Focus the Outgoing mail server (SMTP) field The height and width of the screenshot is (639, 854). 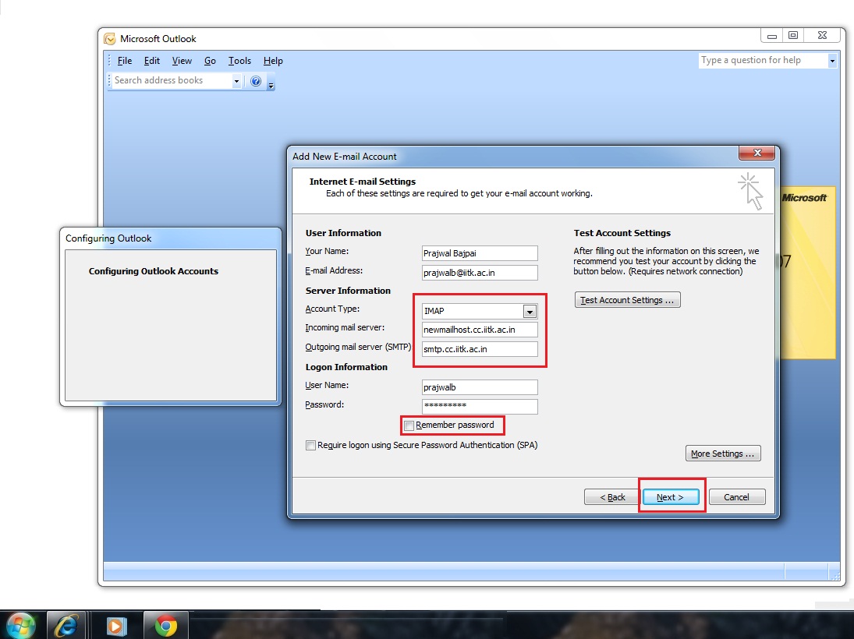coord(480,349)
